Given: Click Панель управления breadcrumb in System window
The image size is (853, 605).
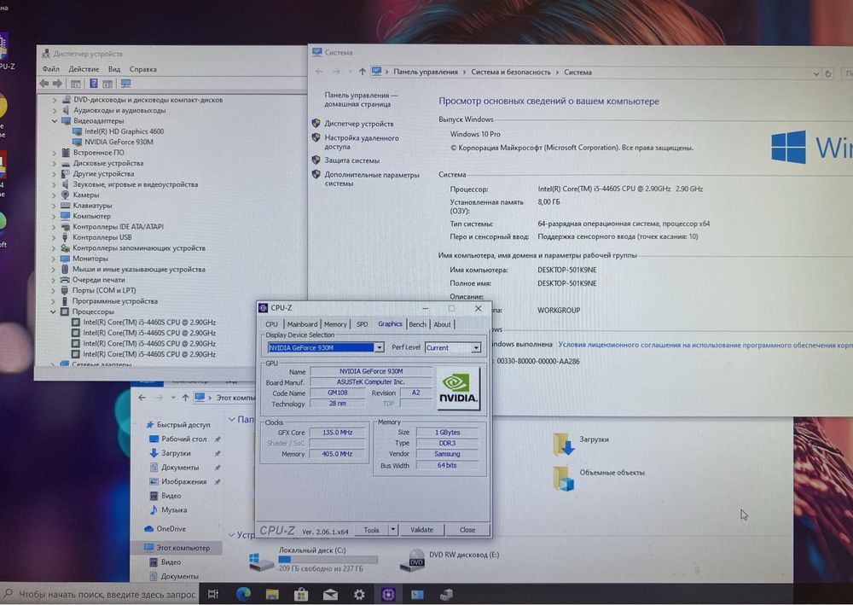Looking at the screenshot, I should [426, 72].
